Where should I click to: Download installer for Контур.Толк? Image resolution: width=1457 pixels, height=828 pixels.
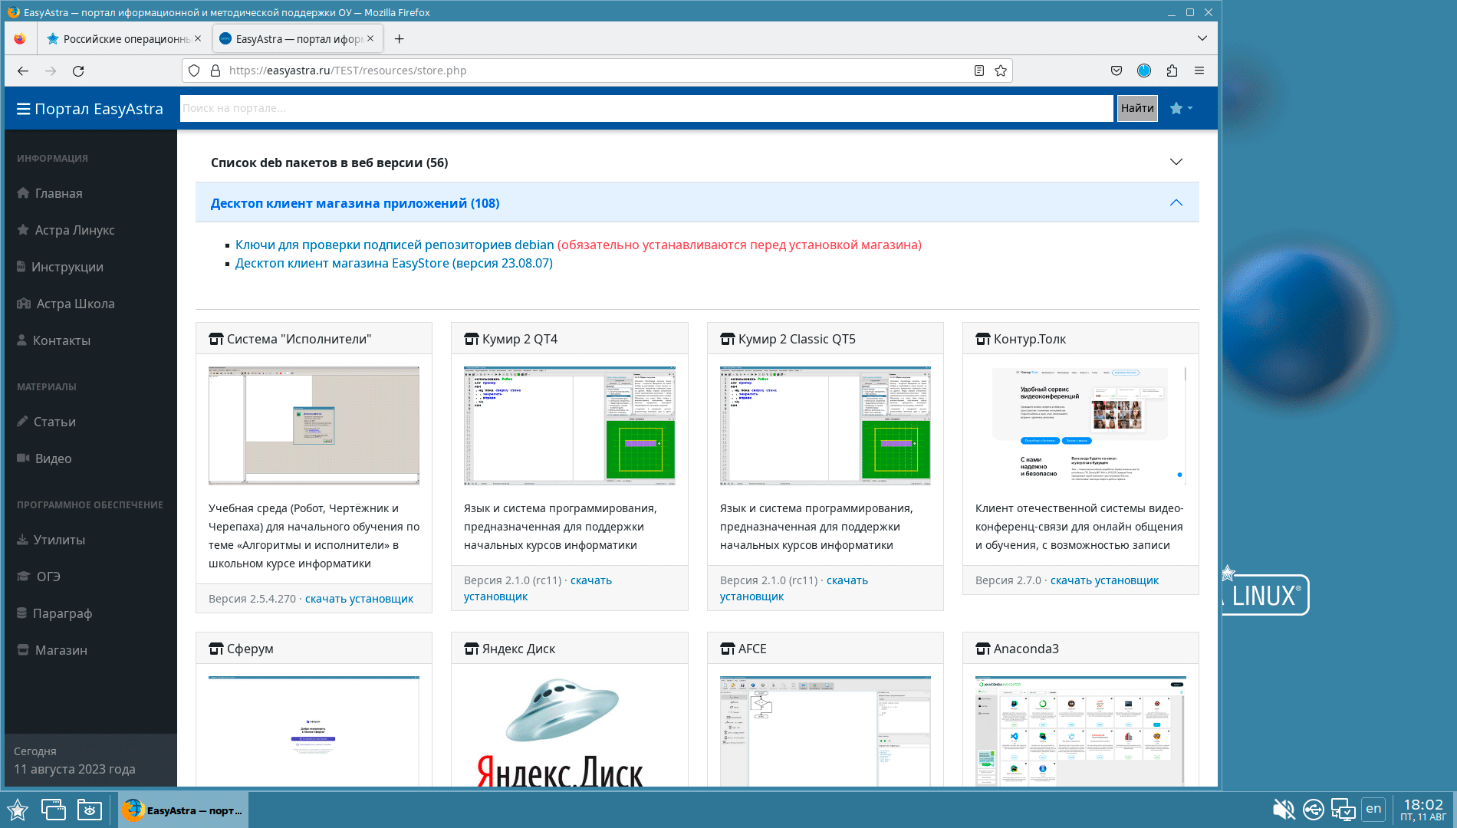coord(1104,580)
